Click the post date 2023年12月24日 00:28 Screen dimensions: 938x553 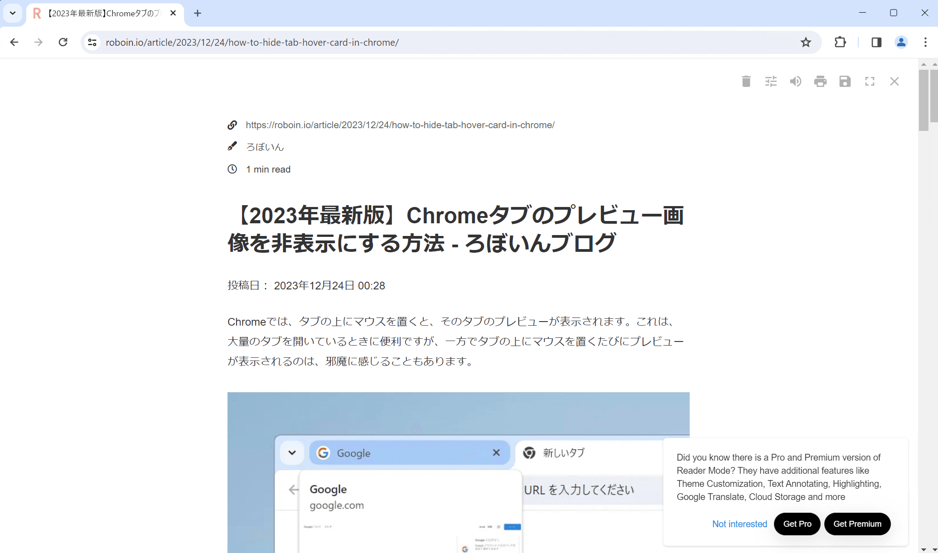(x=329, y=286)
